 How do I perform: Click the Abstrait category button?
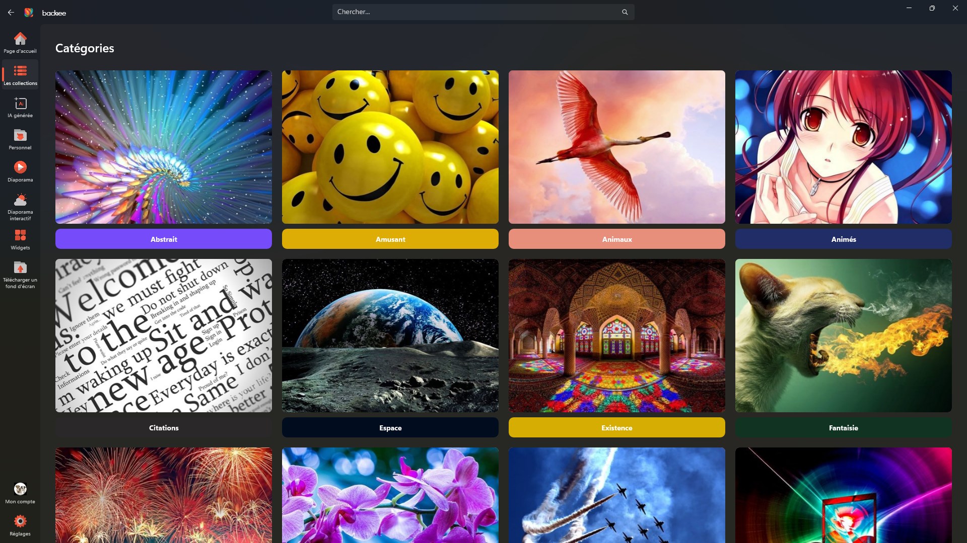click(164, 239)
